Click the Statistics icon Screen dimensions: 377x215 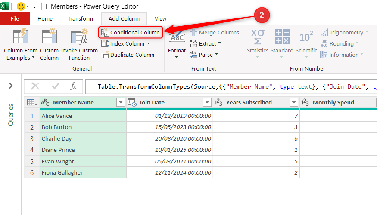coord(258,37)
